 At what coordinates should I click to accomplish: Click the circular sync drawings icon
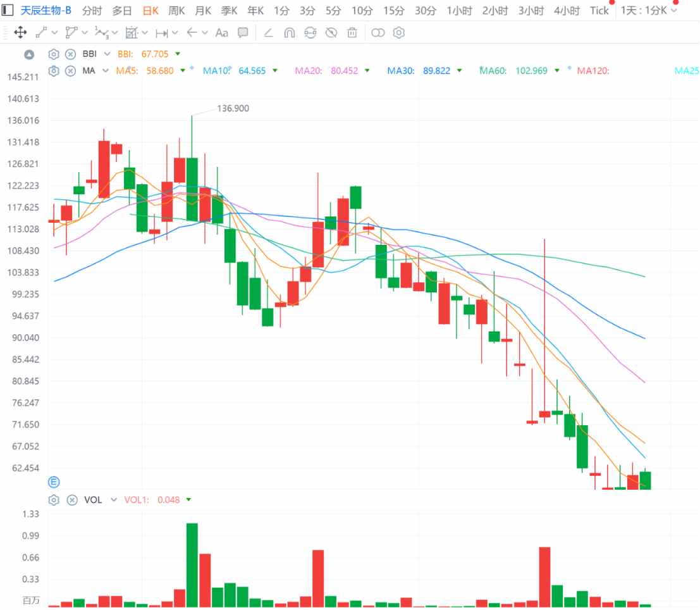coord(310,33)
